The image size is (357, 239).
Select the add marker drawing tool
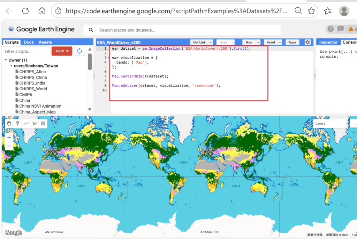[x=17, y=123]
